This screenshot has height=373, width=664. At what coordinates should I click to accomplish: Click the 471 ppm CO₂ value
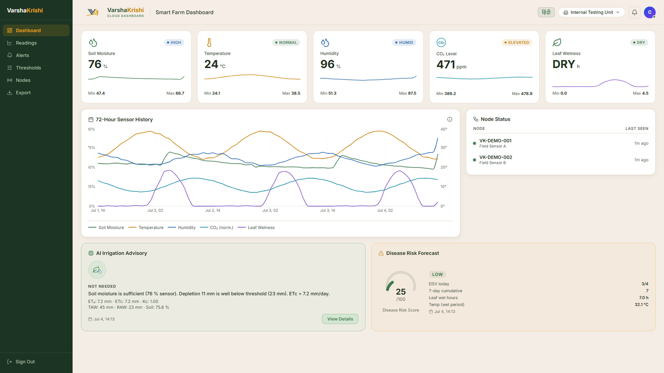452,65
